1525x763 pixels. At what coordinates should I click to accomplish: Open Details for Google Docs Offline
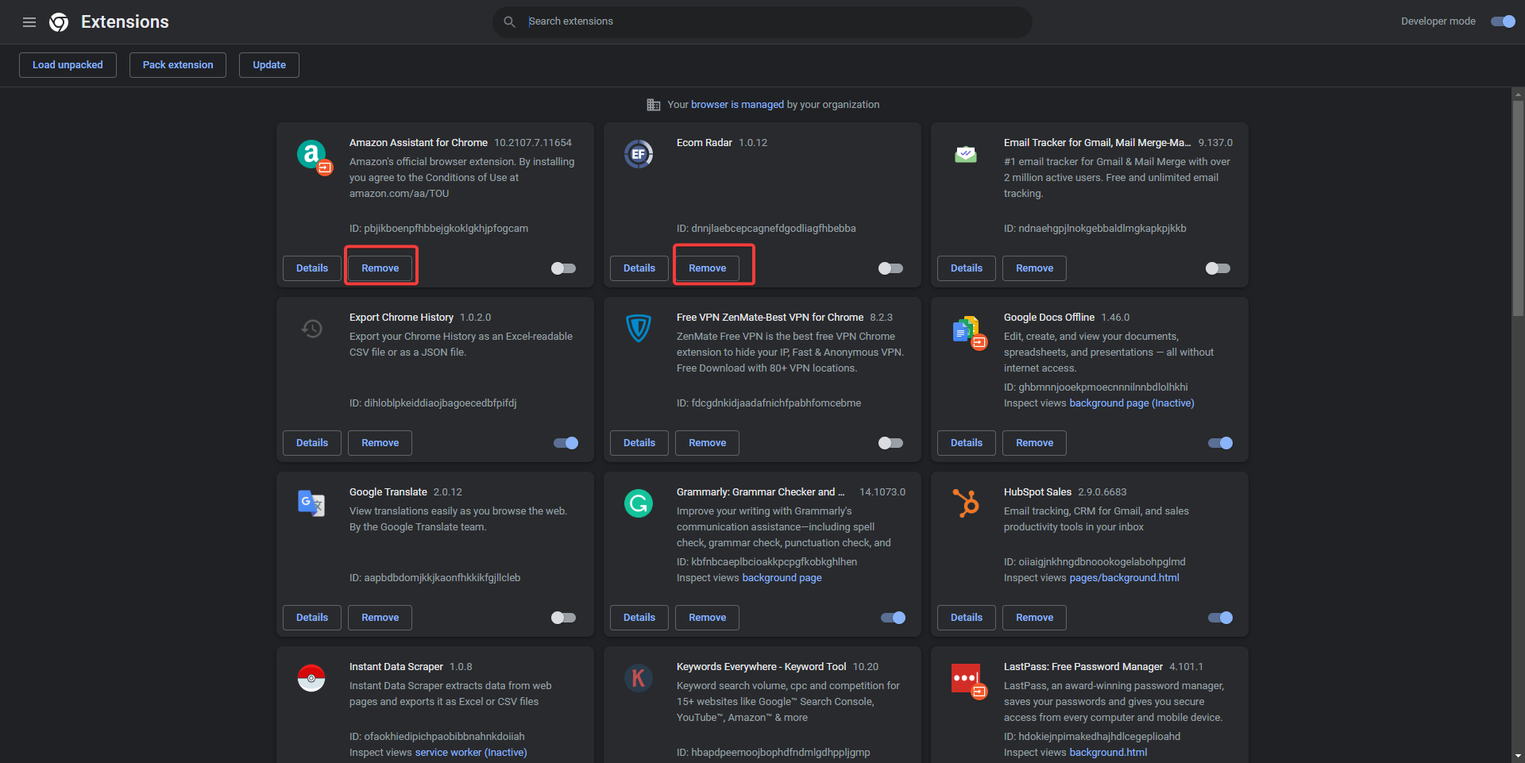click(967, 443)
